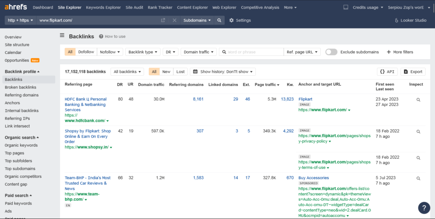Click More filters plus icon
435x219 pixels.
[x=400, y=52]
